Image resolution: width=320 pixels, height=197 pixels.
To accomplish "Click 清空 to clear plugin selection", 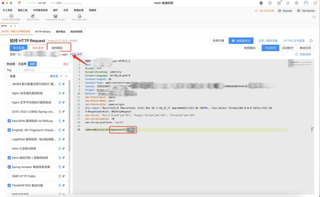I will [66, 64].
